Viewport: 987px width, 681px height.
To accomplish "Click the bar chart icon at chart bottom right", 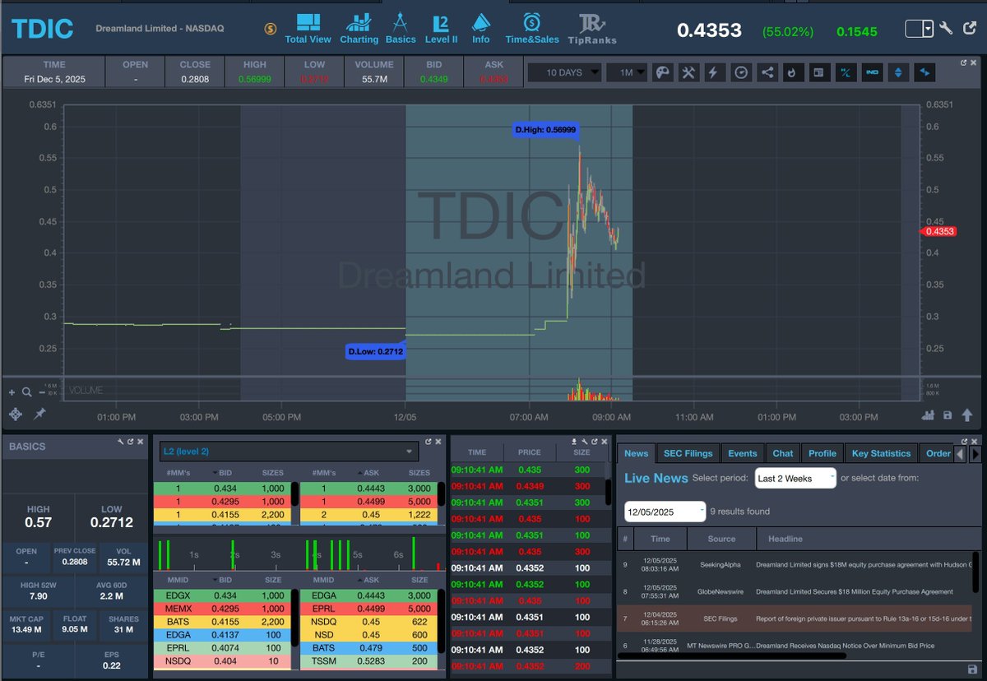I will click(x=929, y=415).
